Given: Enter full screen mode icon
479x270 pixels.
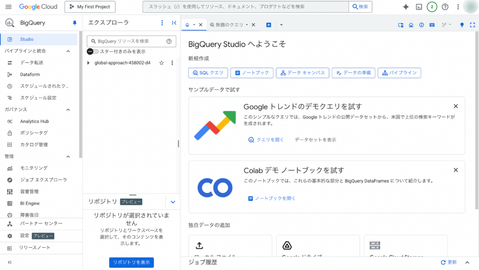Looking at the screenshot, I should (472, 25).
